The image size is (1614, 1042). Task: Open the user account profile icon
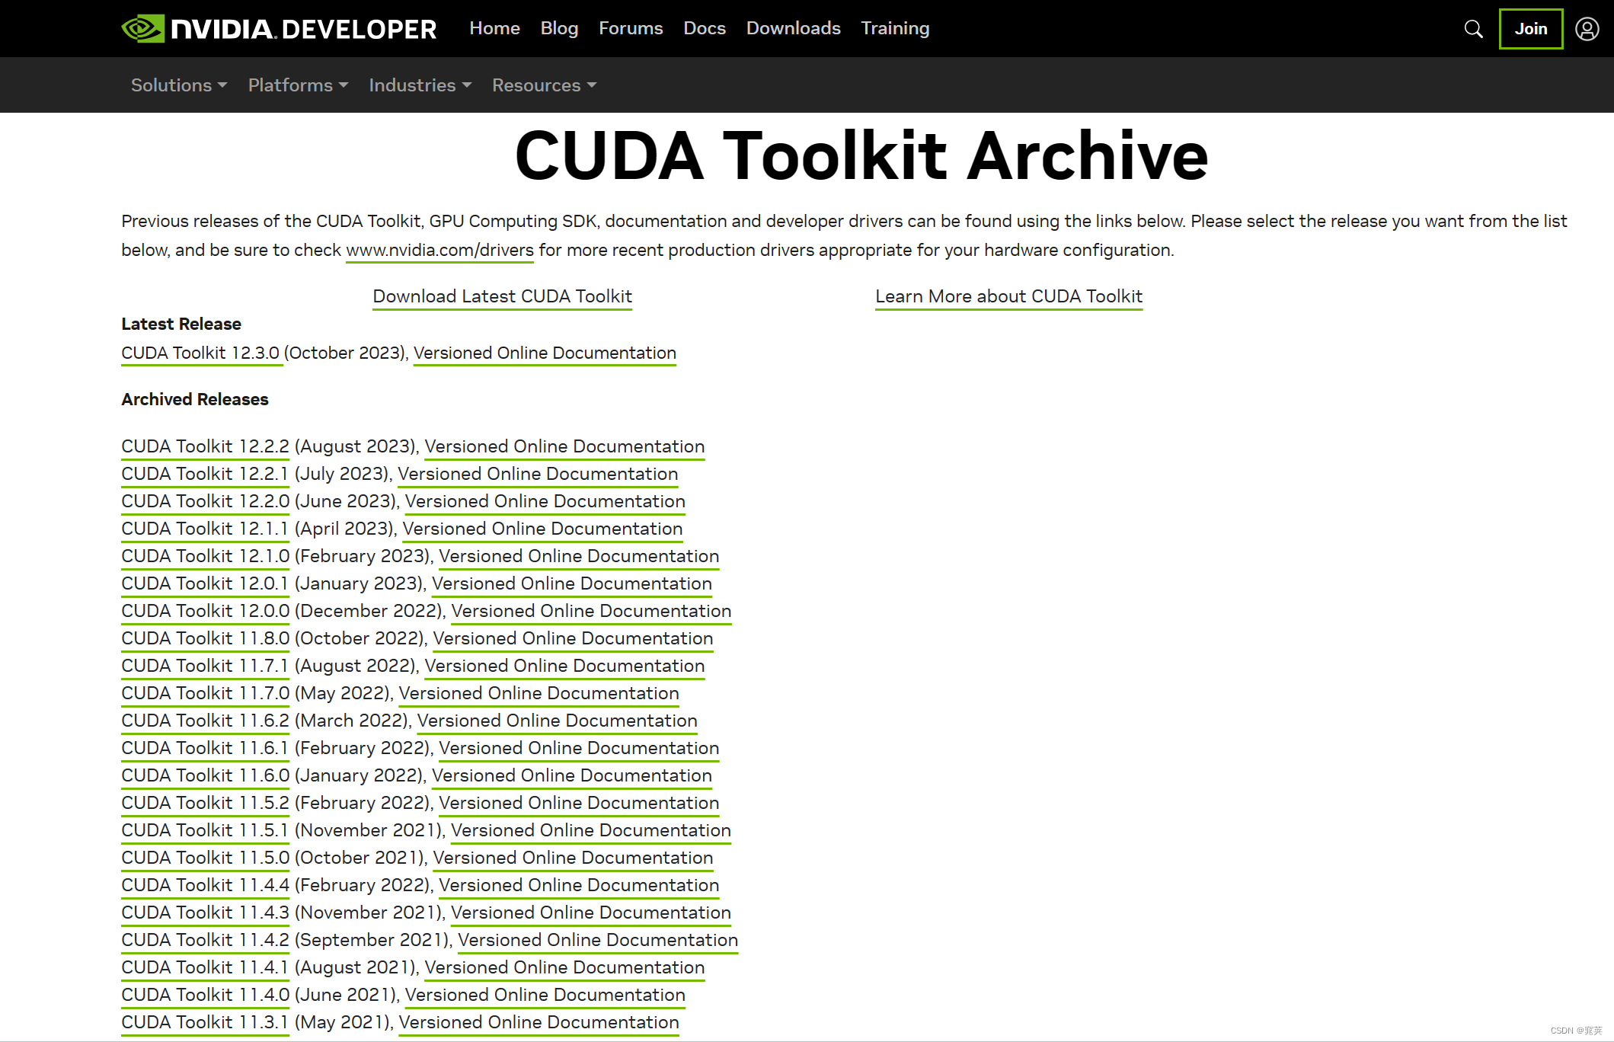(x=1587, y=29)
